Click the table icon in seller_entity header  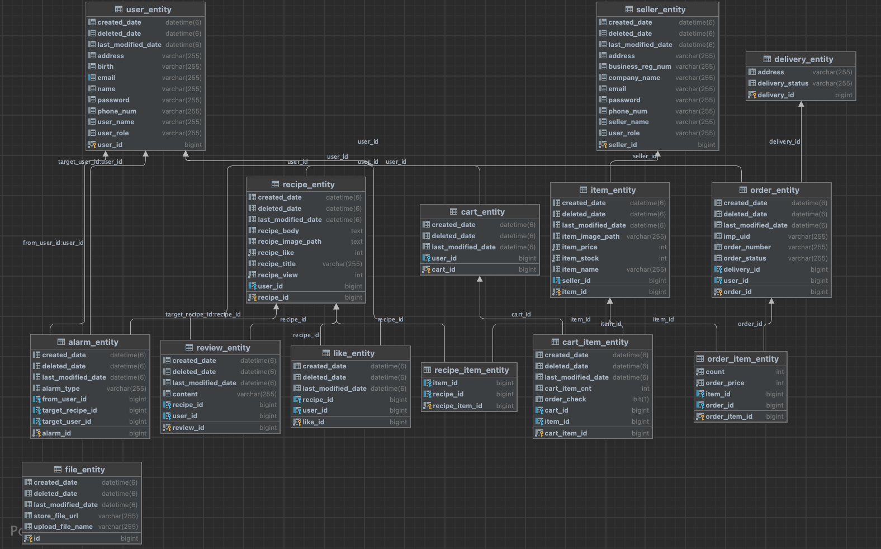tap(629, 10)
